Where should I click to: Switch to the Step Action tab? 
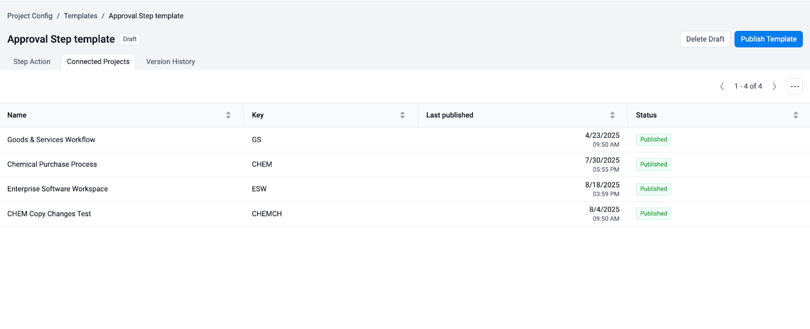pyautogui.click(x=32, y=62)
